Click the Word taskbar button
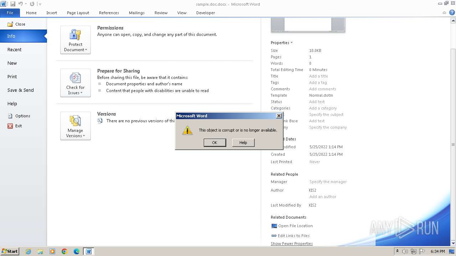 [88, 251]
